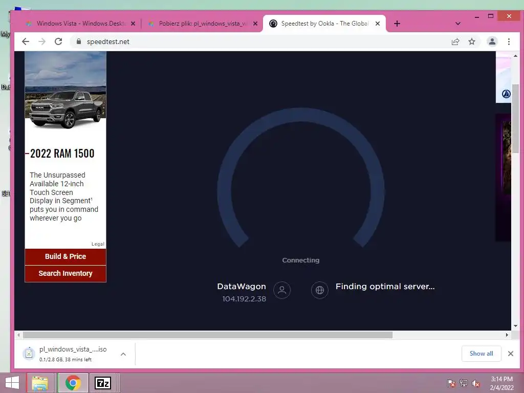Screen dimensions: 524x393
Task: Go back to the previous page
Action: tap(26, 41)
